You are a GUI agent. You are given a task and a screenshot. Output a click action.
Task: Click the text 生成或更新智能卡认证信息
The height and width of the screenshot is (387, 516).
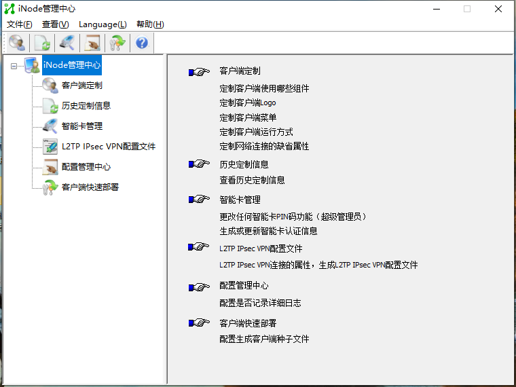point(268,232)
